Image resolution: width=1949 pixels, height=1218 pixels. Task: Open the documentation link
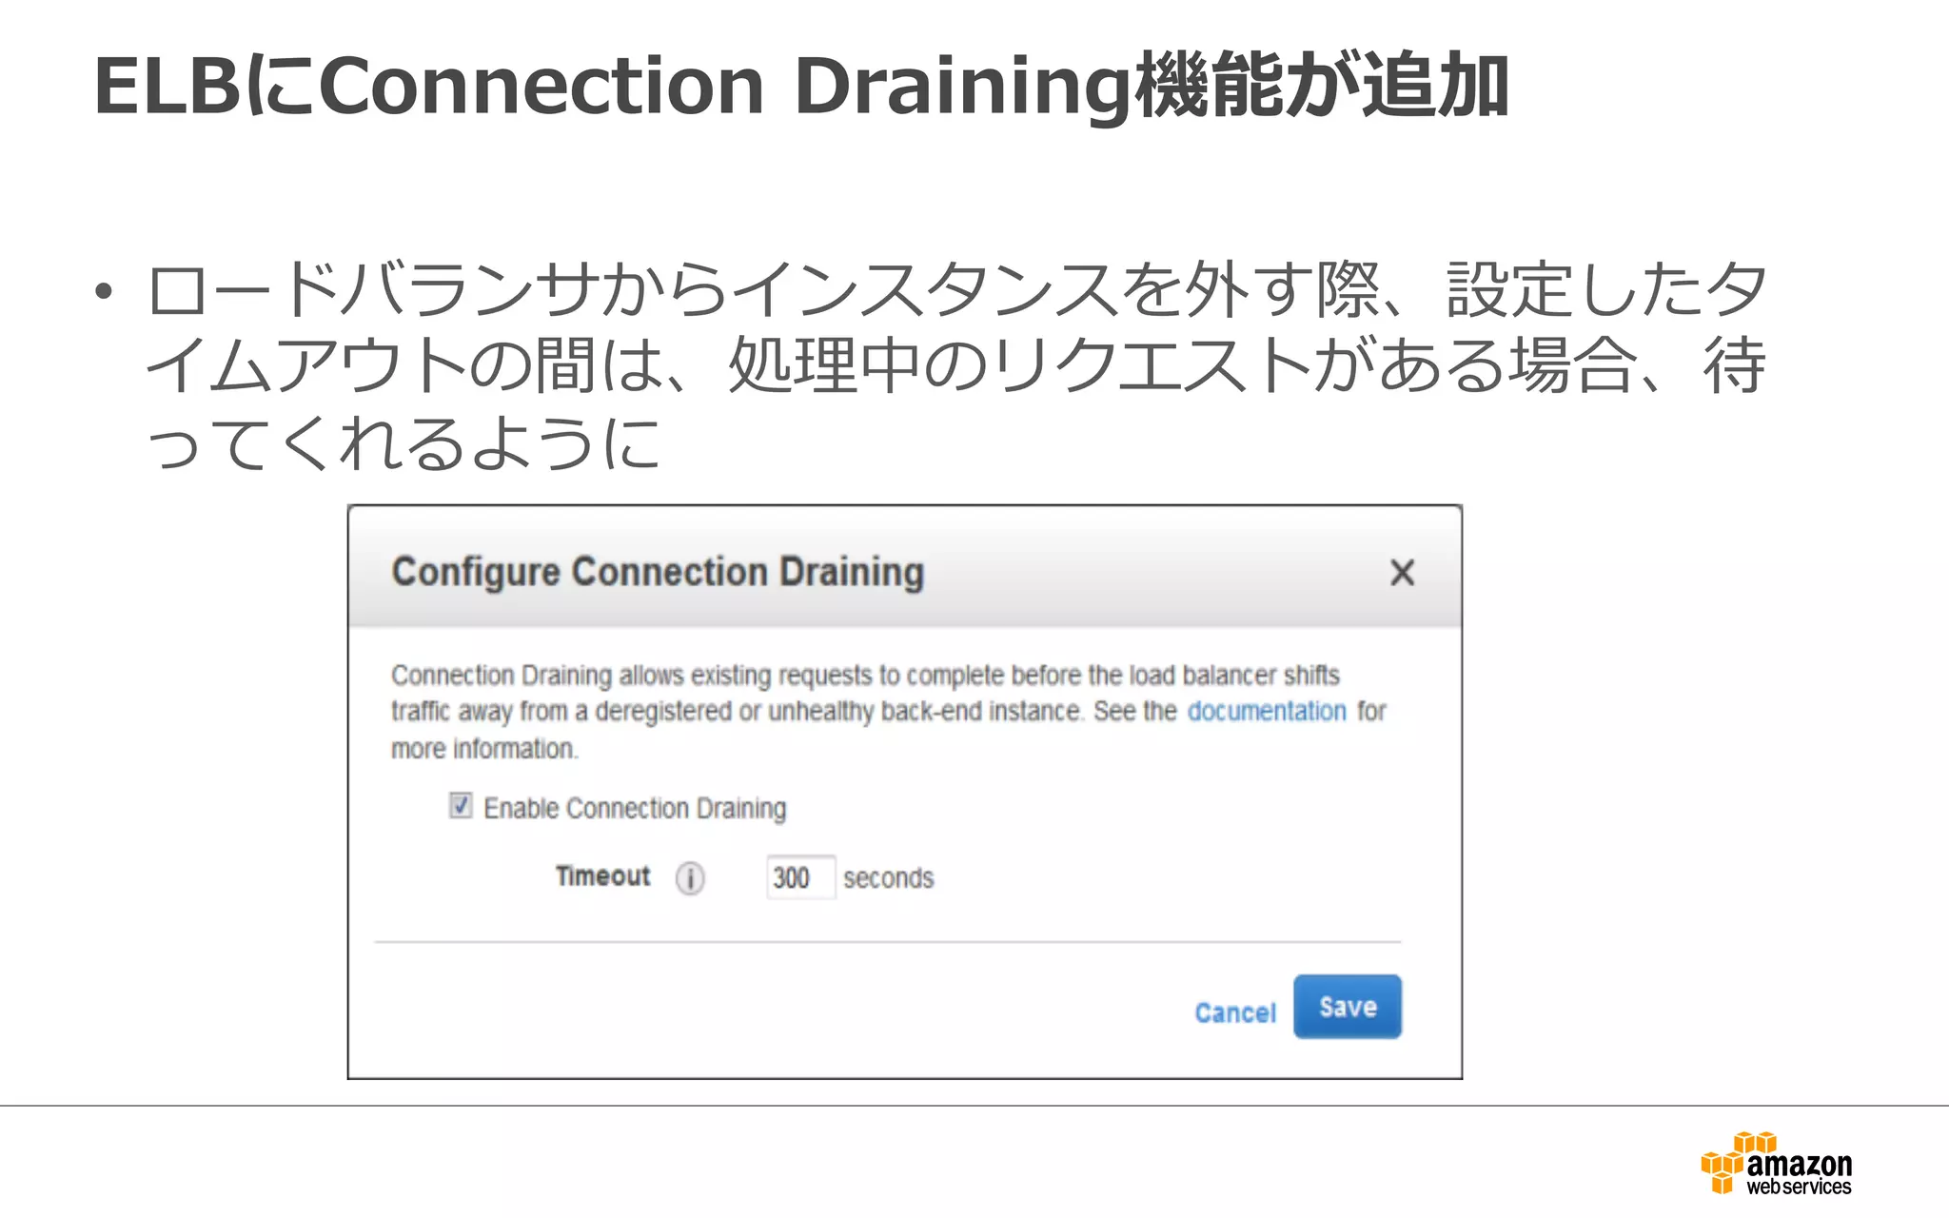[1267, 711]
